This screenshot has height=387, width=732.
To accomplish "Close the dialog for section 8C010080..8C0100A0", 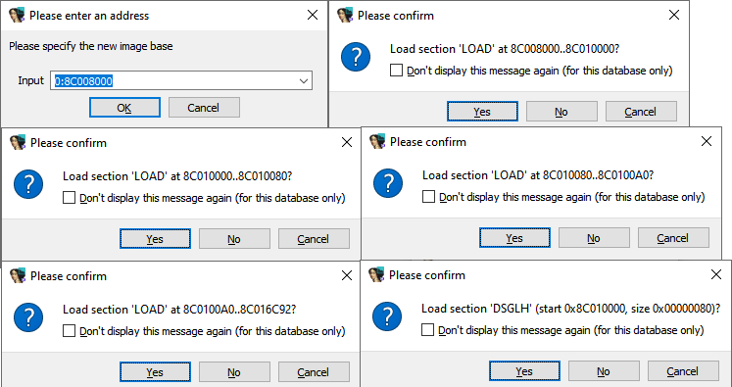I will (x=706, y=141).
